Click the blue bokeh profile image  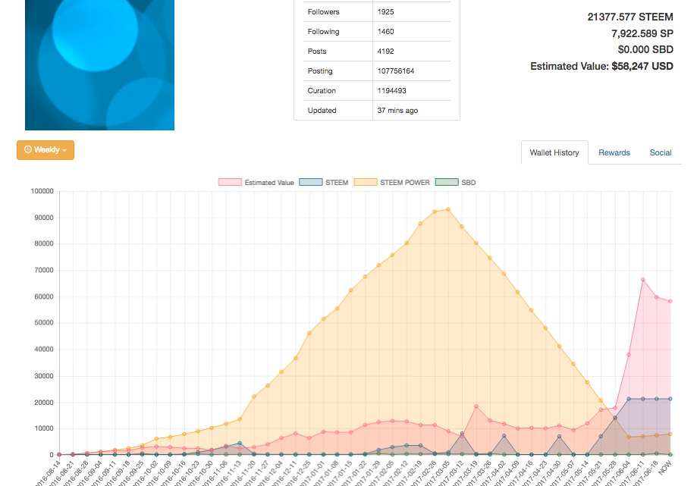pos(99,65)
